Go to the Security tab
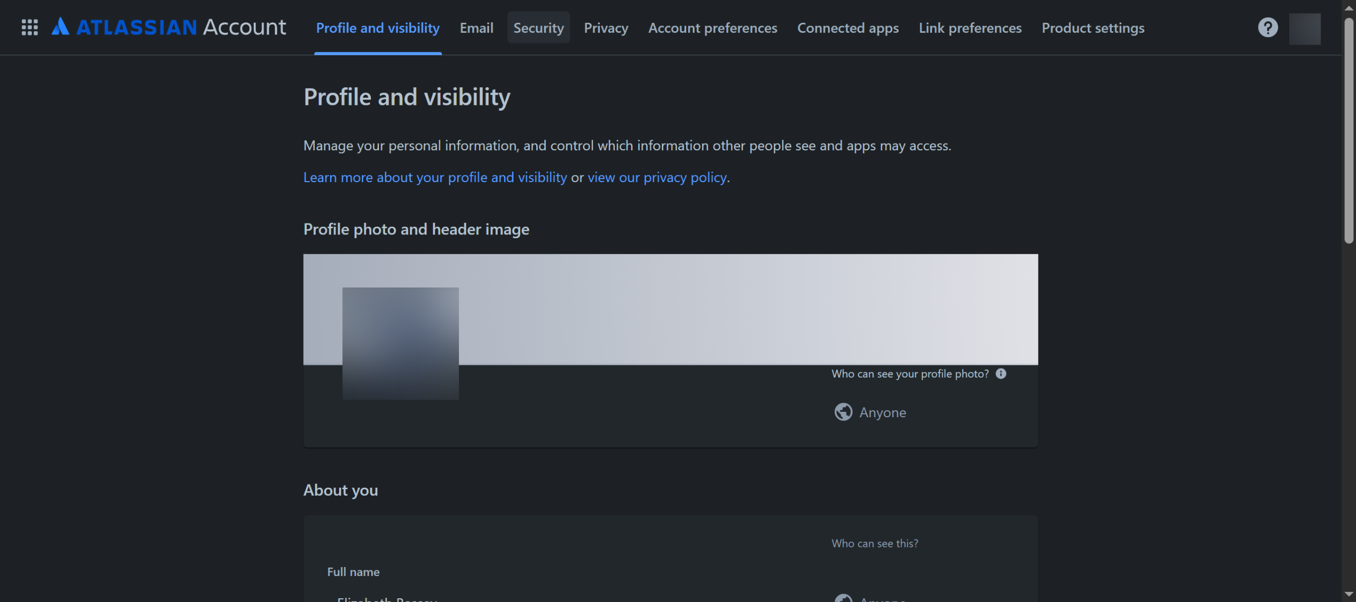 tap(538, 28)
